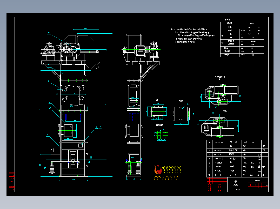Select callout number 3 on left elevation

(x=50, y=102)
